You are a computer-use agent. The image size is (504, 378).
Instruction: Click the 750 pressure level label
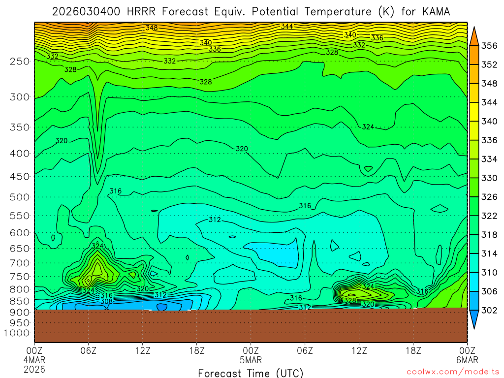pyautogui.click(x=20, y=277)
